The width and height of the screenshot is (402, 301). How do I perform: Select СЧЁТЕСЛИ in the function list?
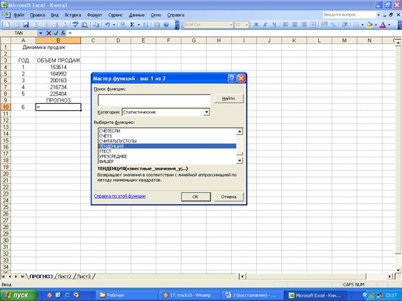(x=167, y=131)
